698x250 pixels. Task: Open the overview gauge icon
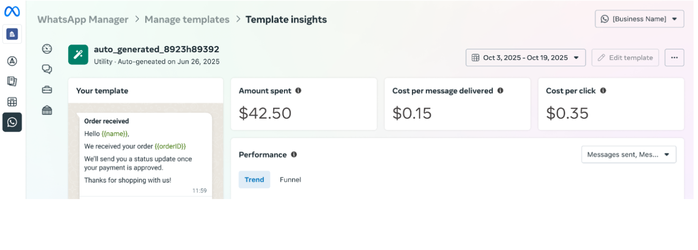(x=47, y=49)
